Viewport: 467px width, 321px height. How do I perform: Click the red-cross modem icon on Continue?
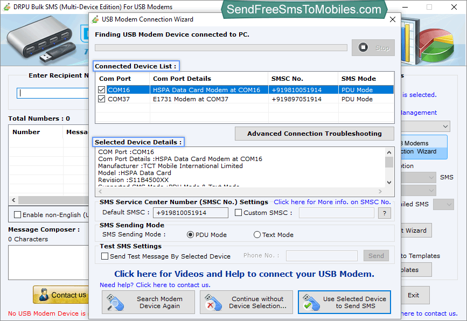213,303
